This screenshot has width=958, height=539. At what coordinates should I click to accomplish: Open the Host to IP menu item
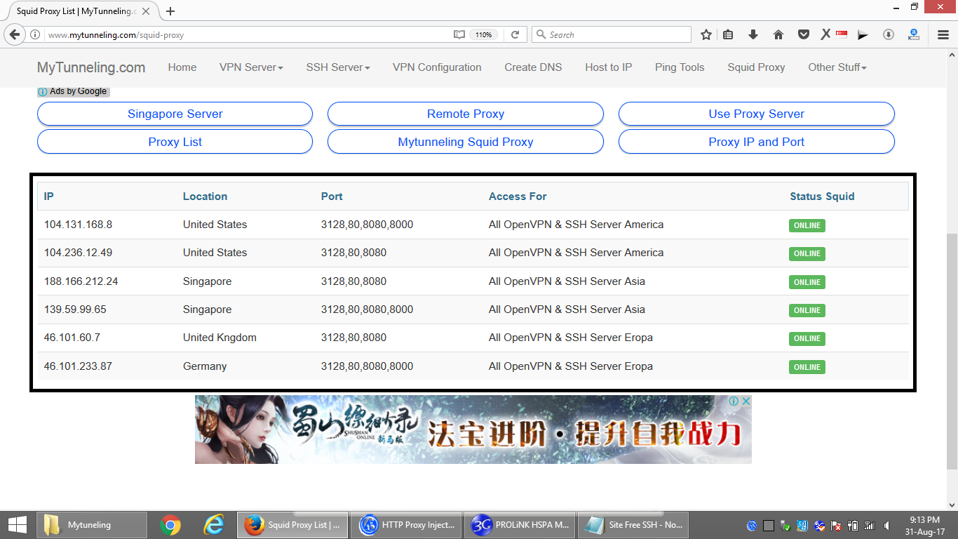609,67
